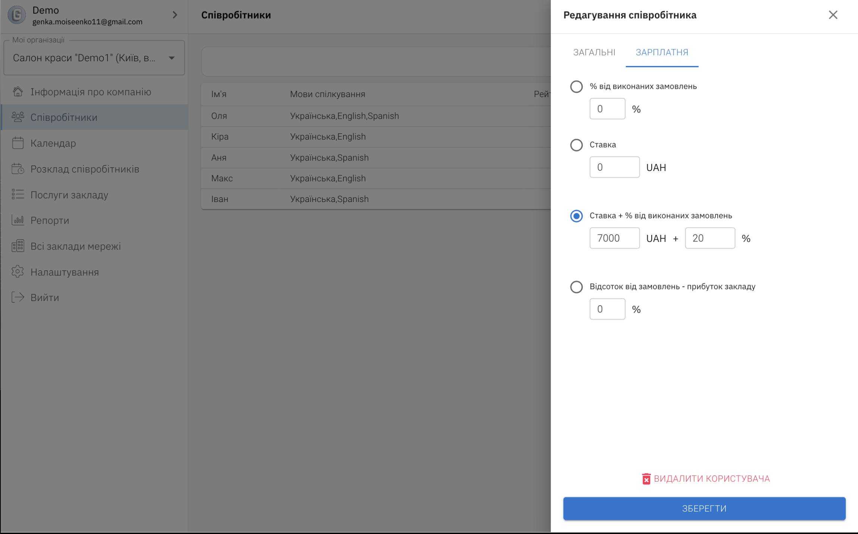Select the Ставка radio option
The width and height of the screenshot is (858, 534).
576,145
